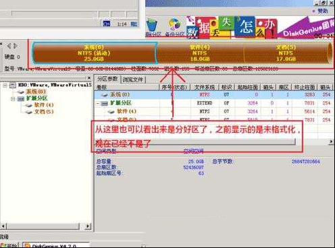335x248 pixels.
Task: Click the DiskGenius taskbar button
Action: point(56,245)
